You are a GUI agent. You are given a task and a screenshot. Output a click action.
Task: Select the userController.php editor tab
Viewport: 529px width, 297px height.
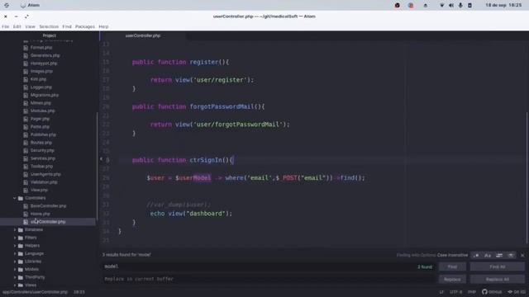(x=143, y=35)
